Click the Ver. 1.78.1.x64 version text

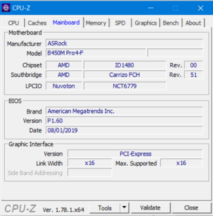[x=64, y=210]
